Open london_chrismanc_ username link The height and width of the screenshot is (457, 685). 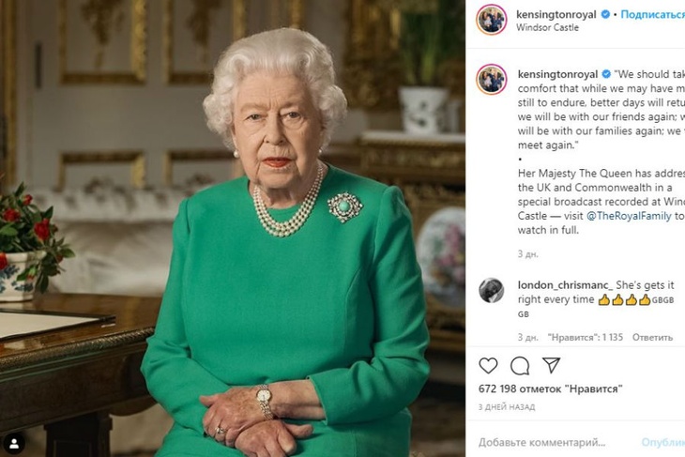[x=564, y=284]
